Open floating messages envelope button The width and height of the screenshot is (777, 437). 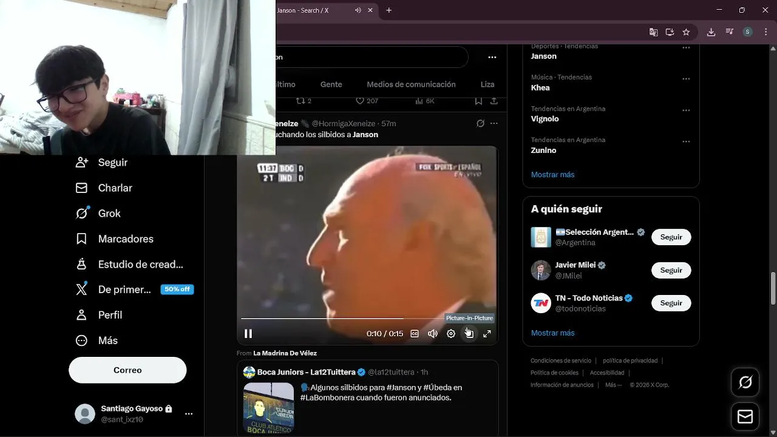click(x=745, y=417)
